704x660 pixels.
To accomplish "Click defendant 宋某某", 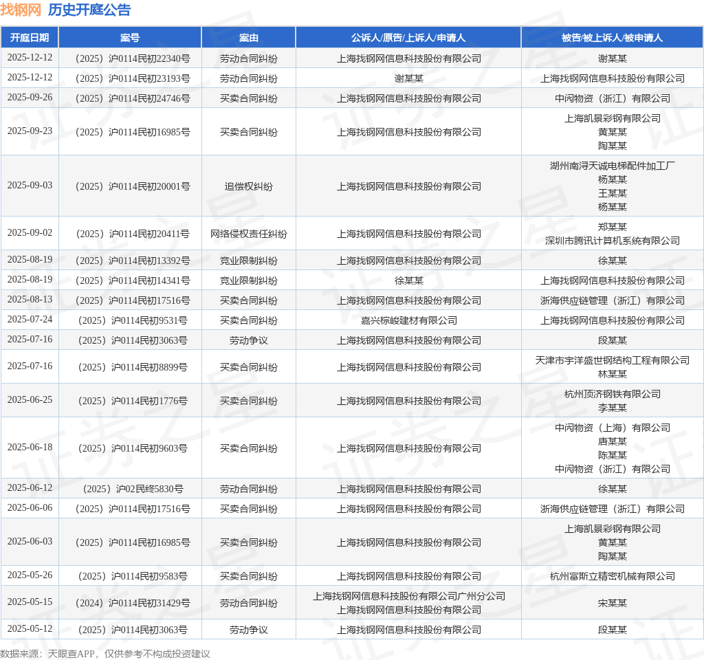I will (613, 603).
